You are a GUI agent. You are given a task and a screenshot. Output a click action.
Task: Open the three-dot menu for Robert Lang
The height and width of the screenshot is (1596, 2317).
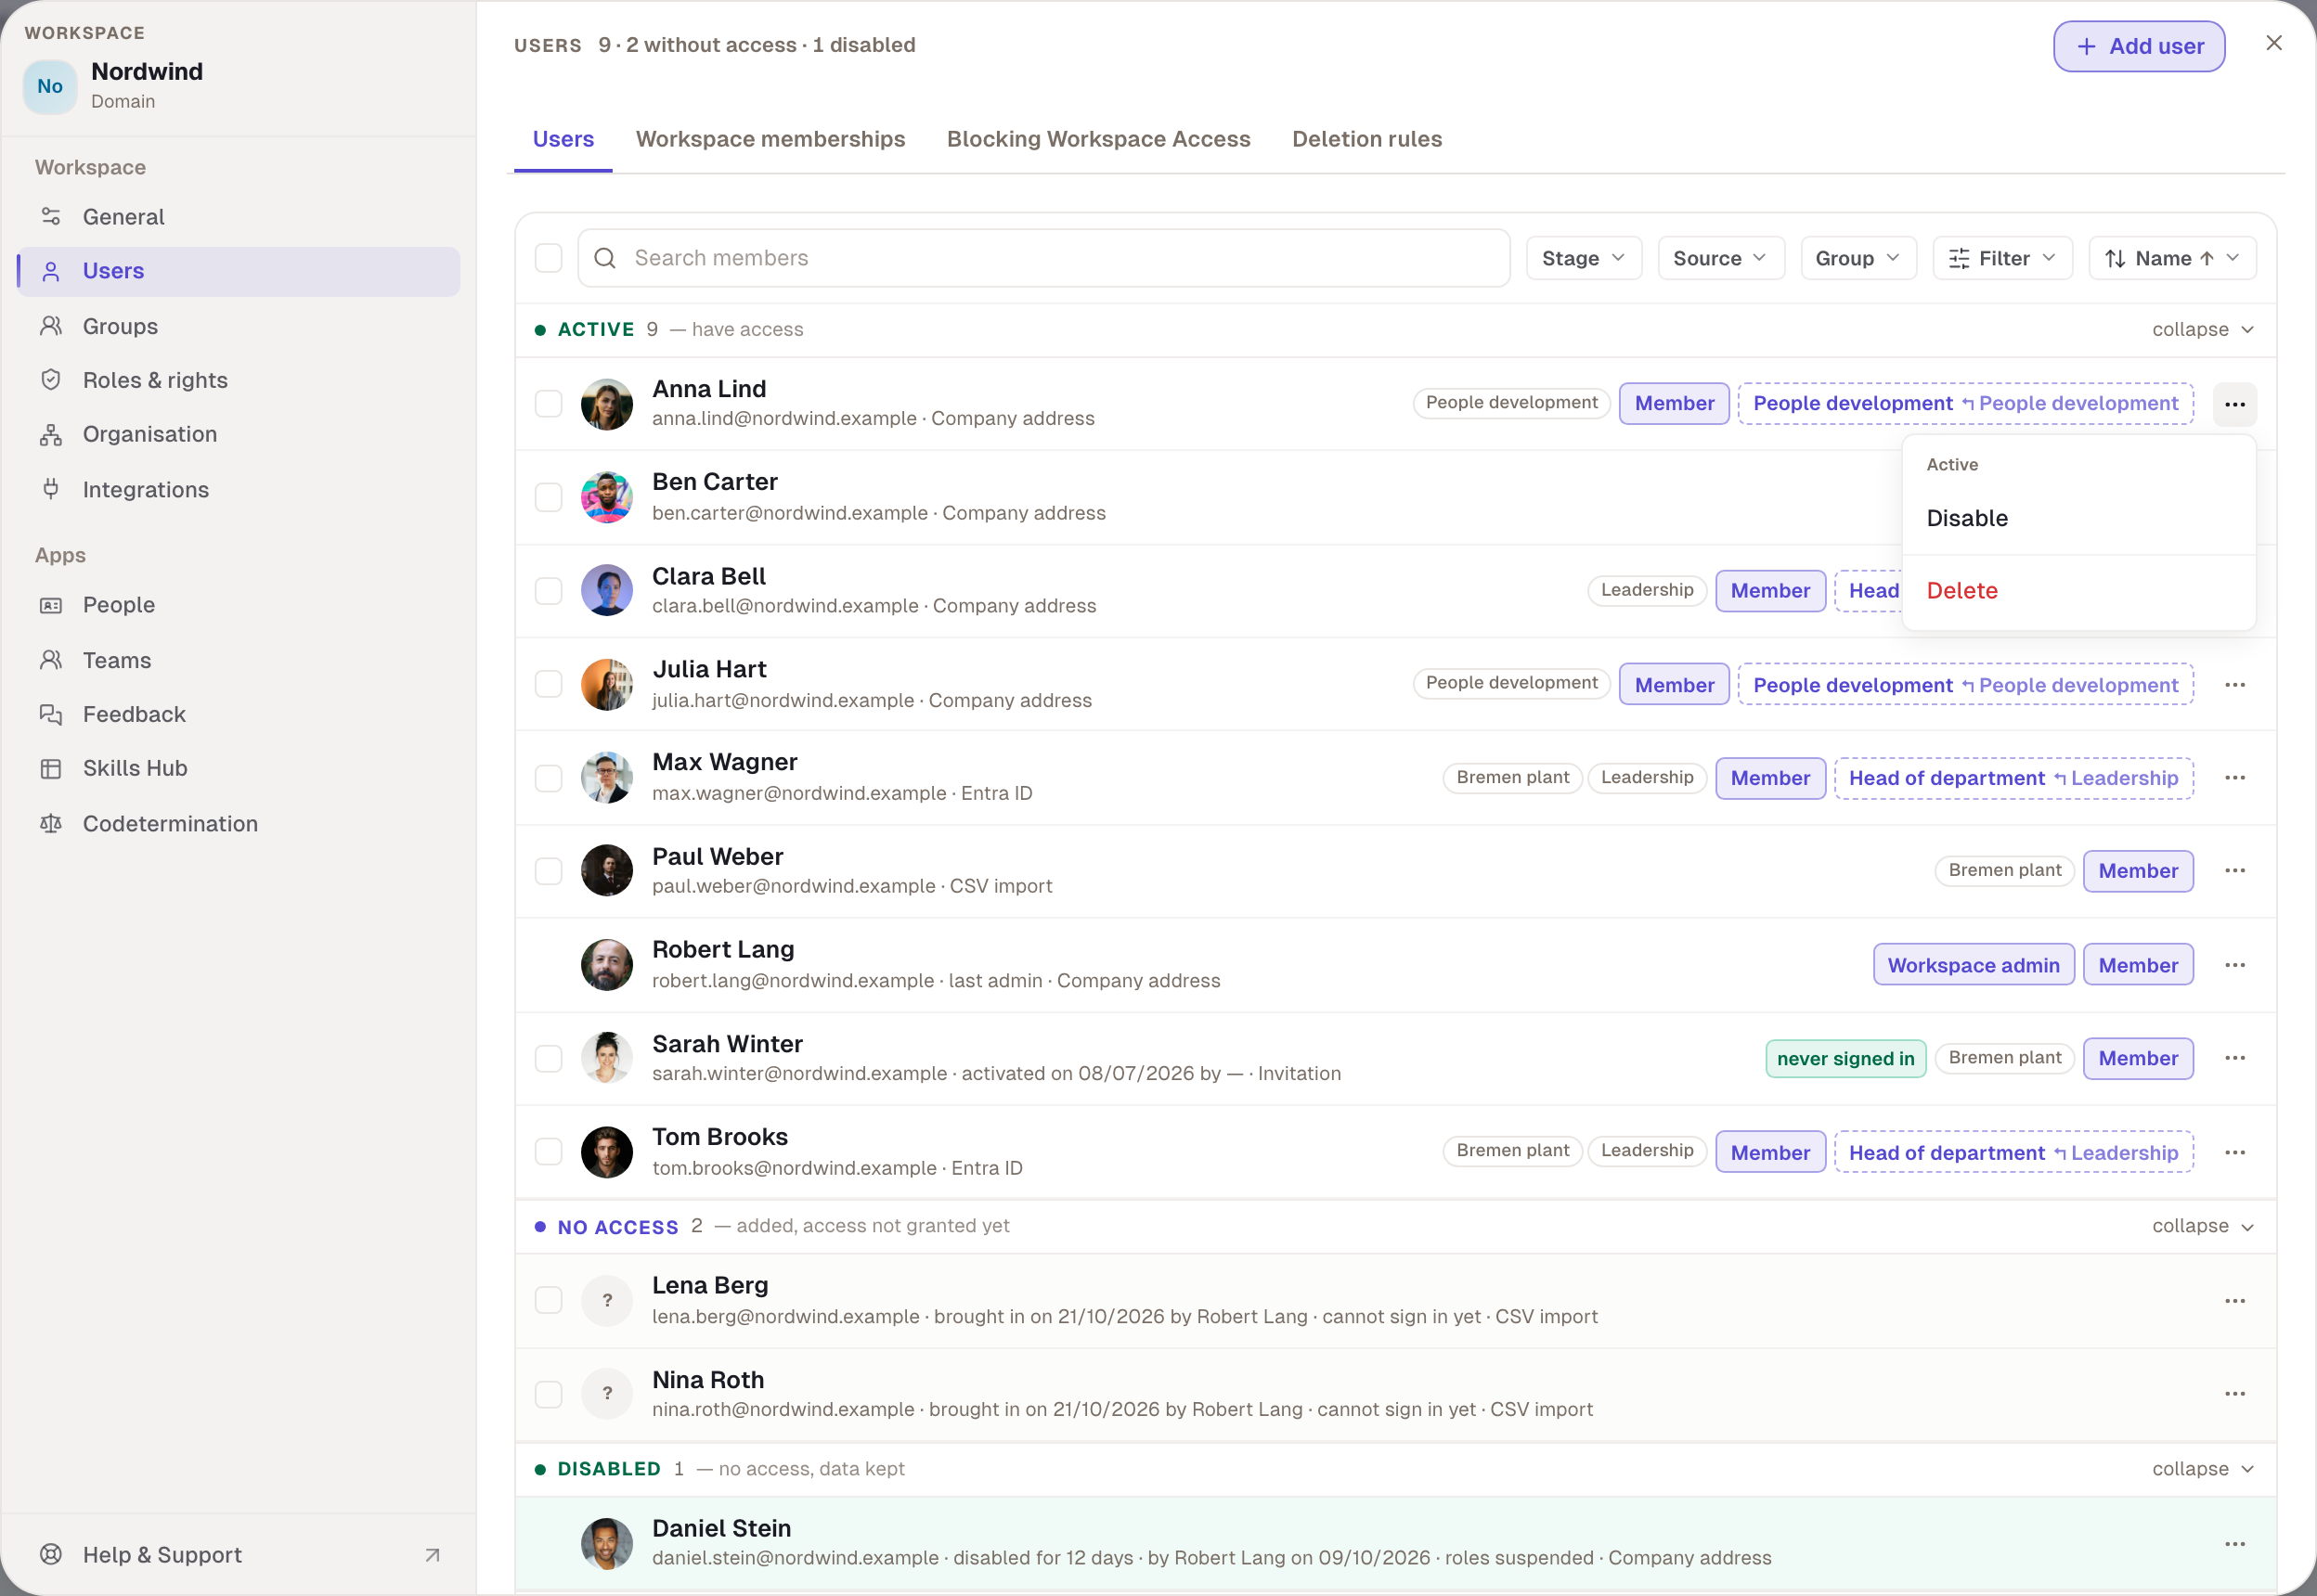(2235, 965)
